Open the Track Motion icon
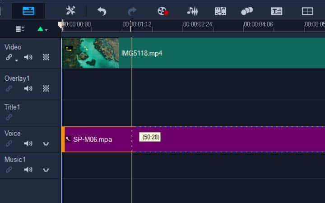This screenshot has height=203, width=325. (x=247, y=11)
